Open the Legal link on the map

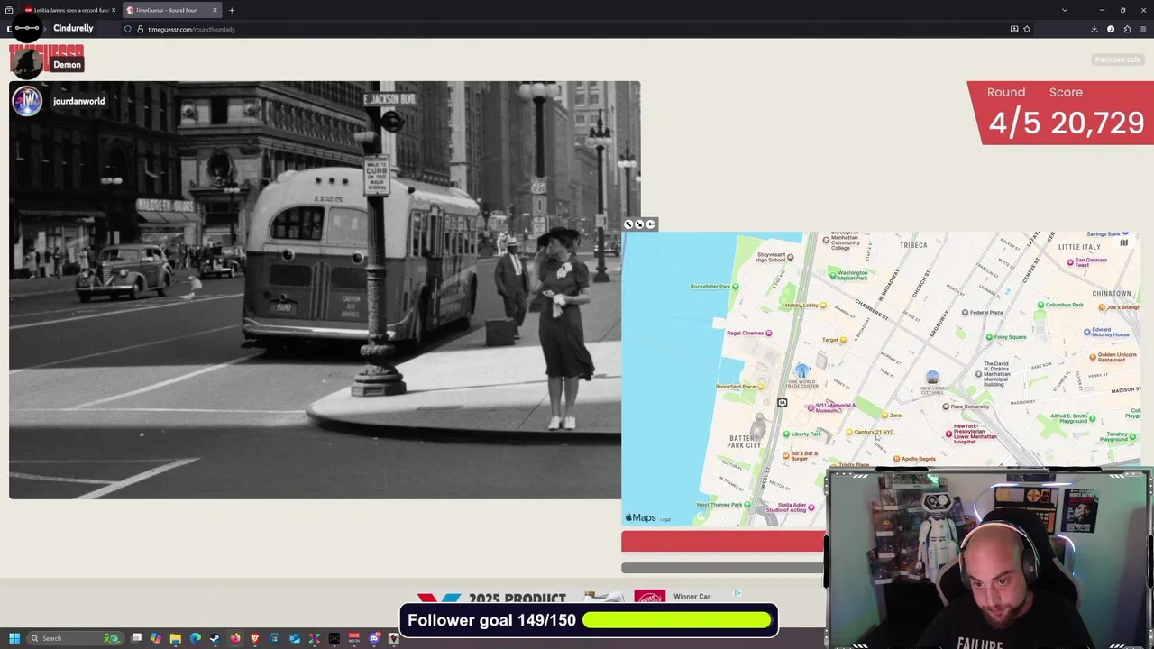tap(665, 519)
